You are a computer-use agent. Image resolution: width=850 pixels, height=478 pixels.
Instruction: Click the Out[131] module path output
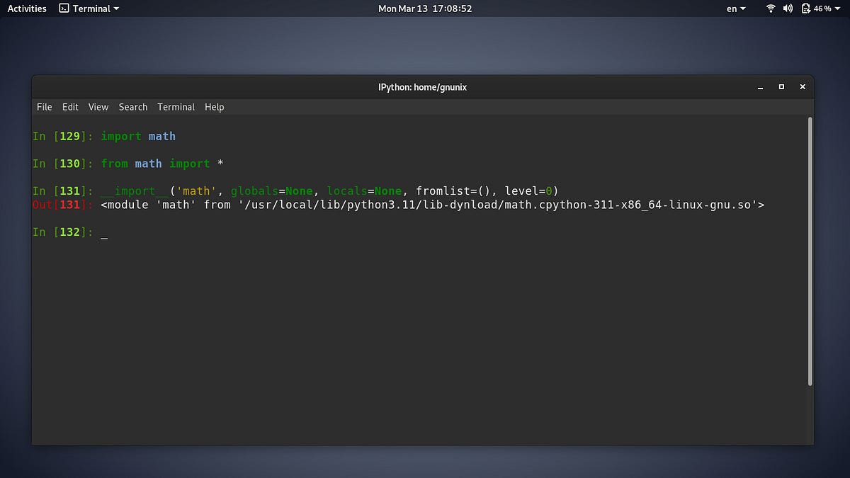[x=433, y=205]
